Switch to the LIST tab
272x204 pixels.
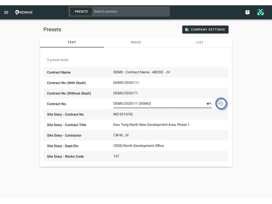[200, 42]
